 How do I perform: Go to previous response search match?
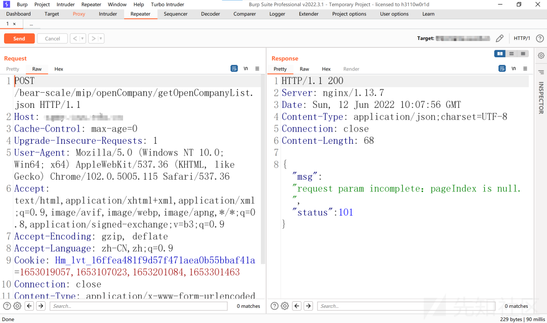point(297,306)
